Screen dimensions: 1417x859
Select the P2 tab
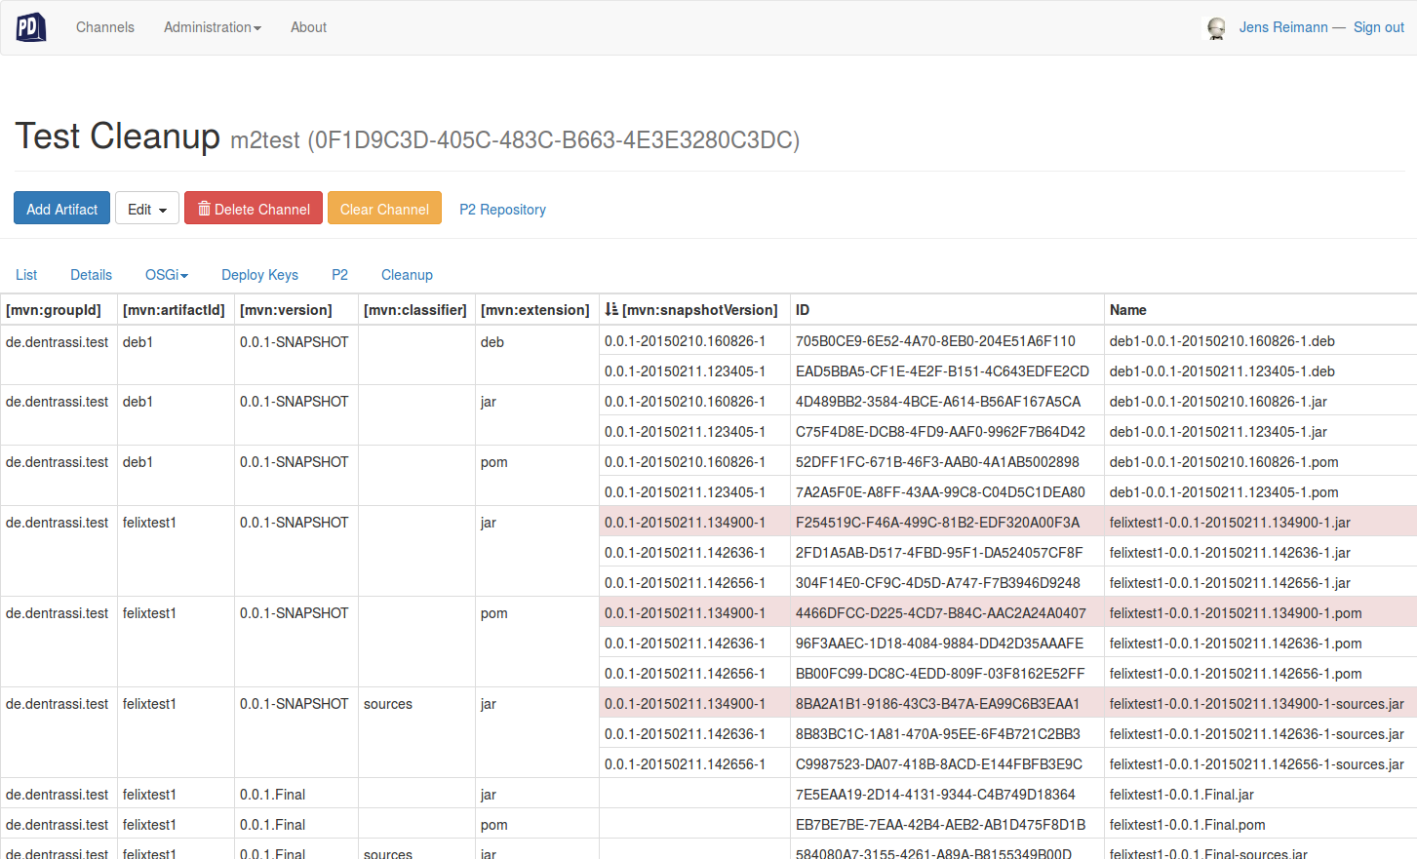(x=339, y=275)
